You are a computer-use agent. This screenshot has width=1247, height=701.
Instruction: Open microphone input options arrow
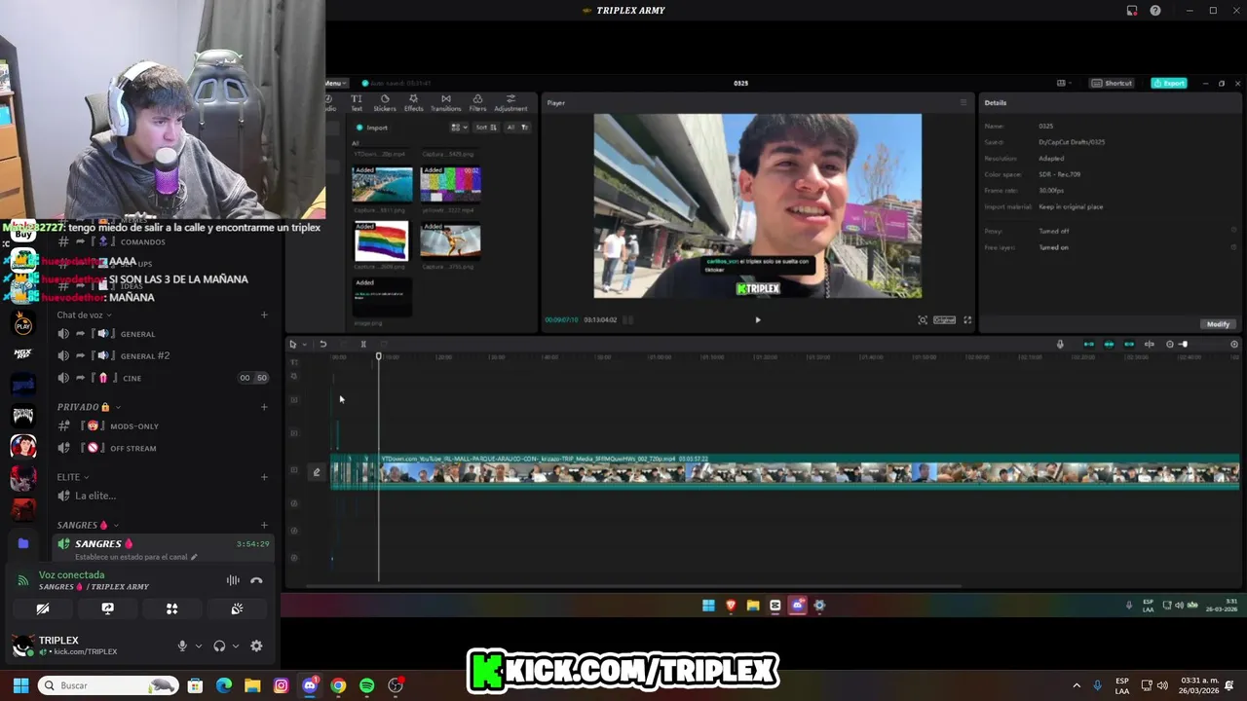pos(199,646)
